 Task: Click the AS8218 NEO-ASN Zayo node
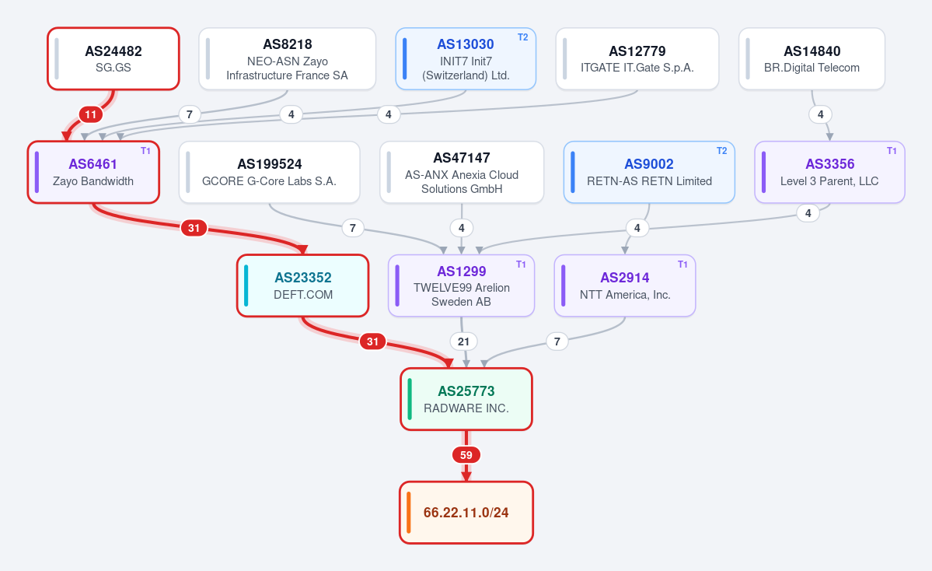(x=287, y=59)
